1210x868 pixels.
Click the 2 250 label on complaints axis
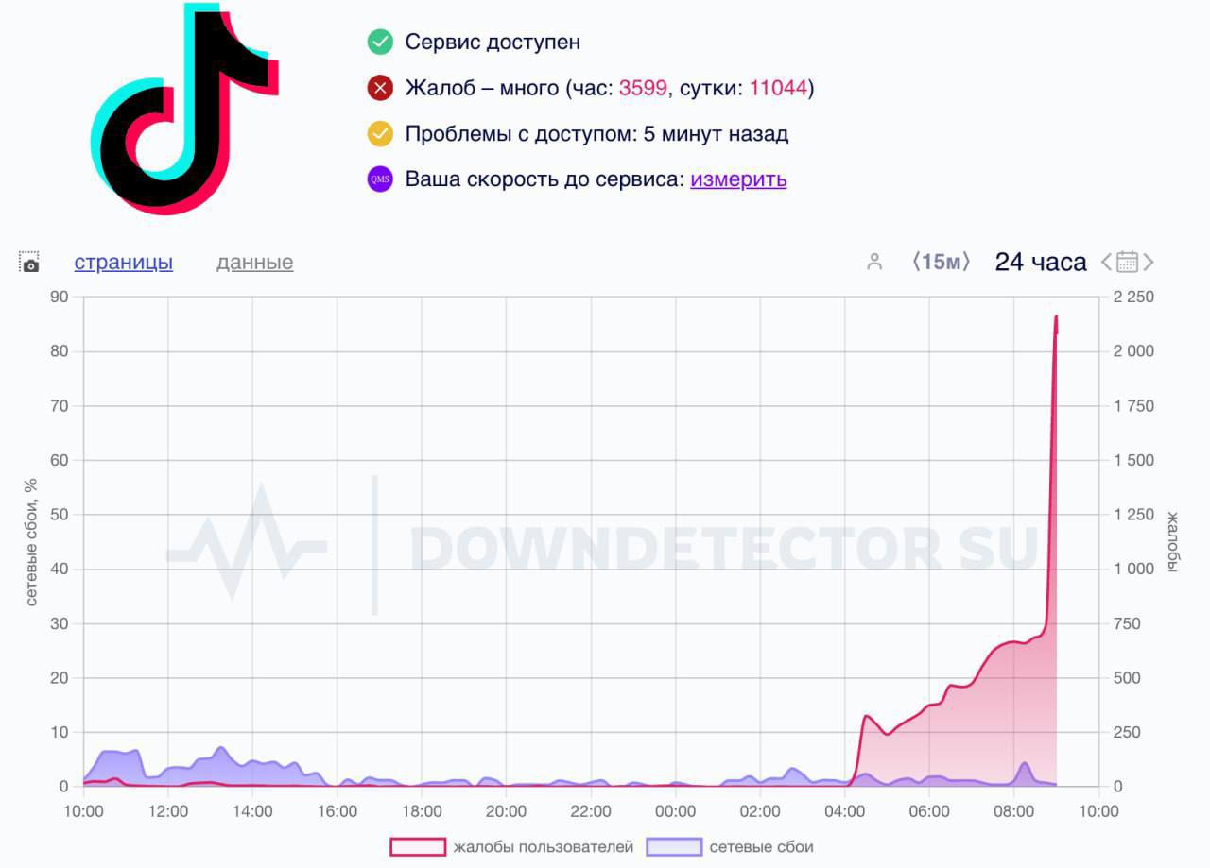point(1133,297)
